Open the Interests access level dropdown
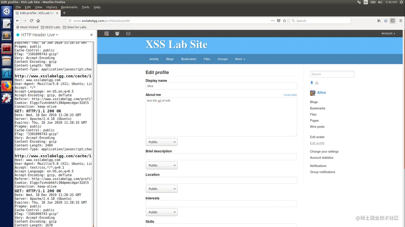Screen dimensions: 405x227 tap(162, 212)
